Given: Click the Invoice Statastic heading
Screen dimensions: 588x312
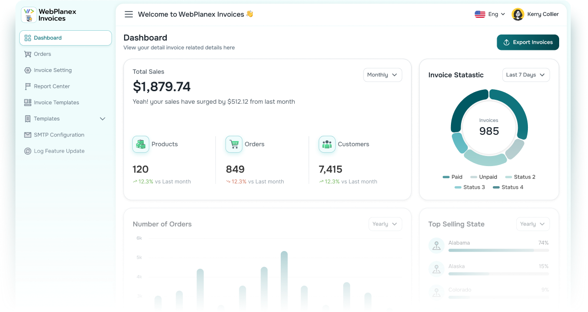Looking at the screenshot, I should [x=456, y=75].
